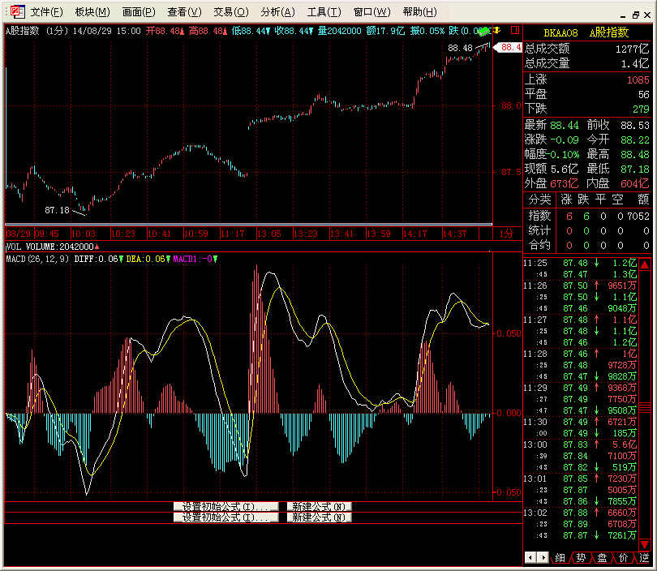
Task: Click the lower 设置初始公式(I)... button
Action: [226, 517]
